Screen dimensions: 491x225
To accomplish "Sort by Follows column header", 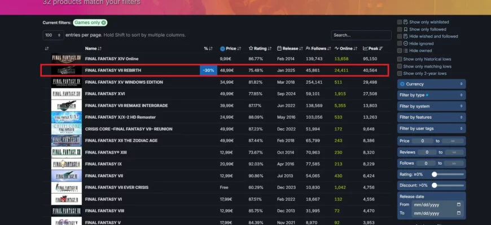I will [x=318, y=48].
